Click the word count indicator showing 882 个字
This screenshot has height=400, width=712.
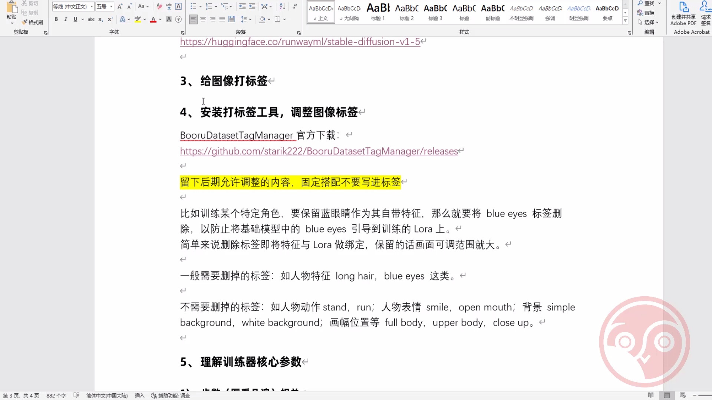coord(56,395)
